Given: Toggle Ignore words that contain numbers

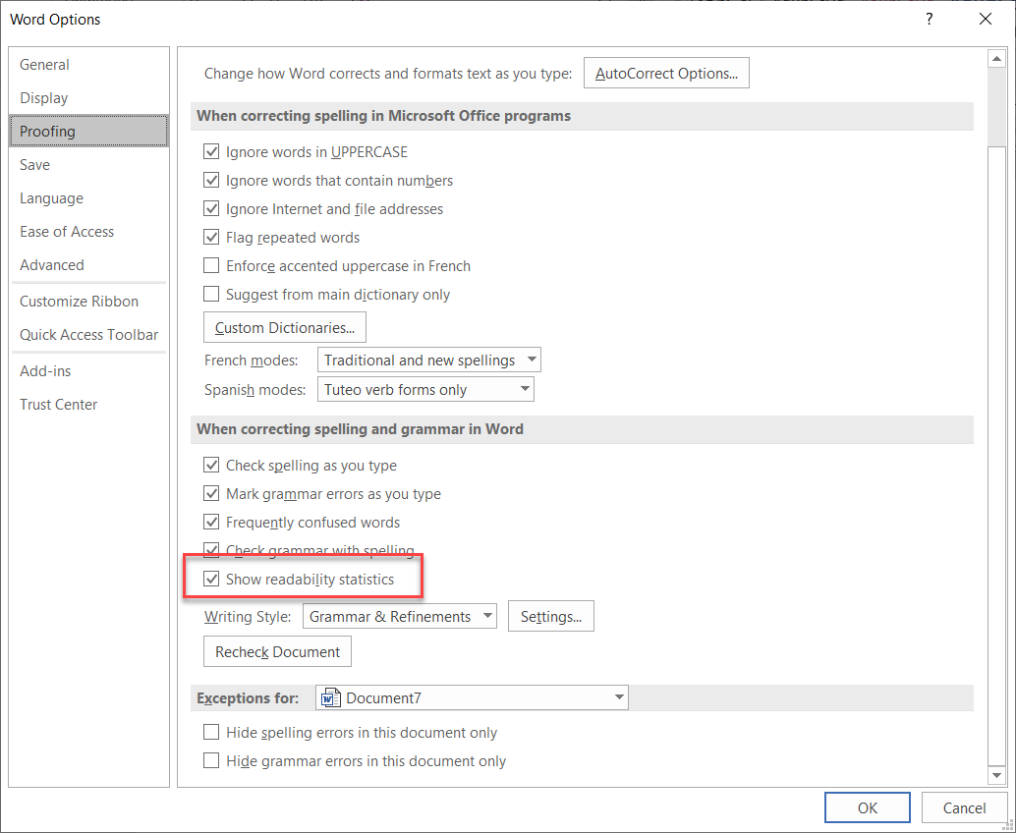Looking at the screenshot, I should (x=211, y=180).
